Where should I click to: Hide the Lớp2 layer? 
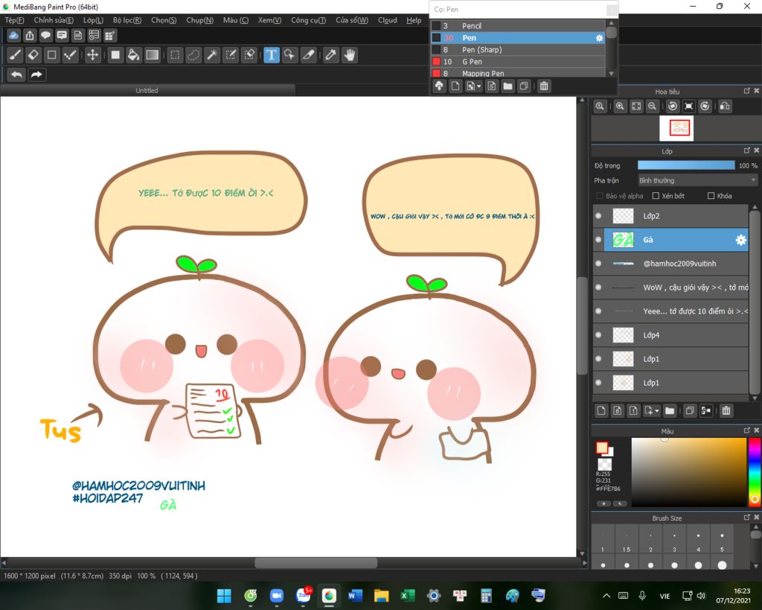click(598, 215)
